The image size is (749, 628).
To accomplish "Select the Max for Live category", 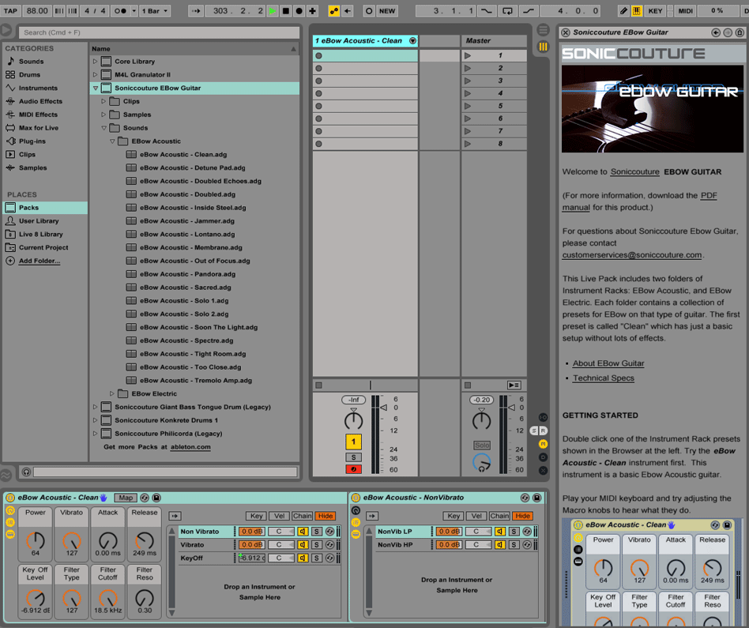I will (38, 128).
